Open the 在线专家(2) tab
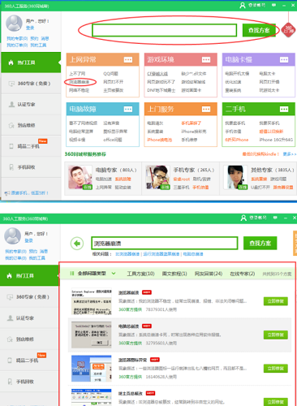Screen dimensions: 297x406 coord(243,274)
